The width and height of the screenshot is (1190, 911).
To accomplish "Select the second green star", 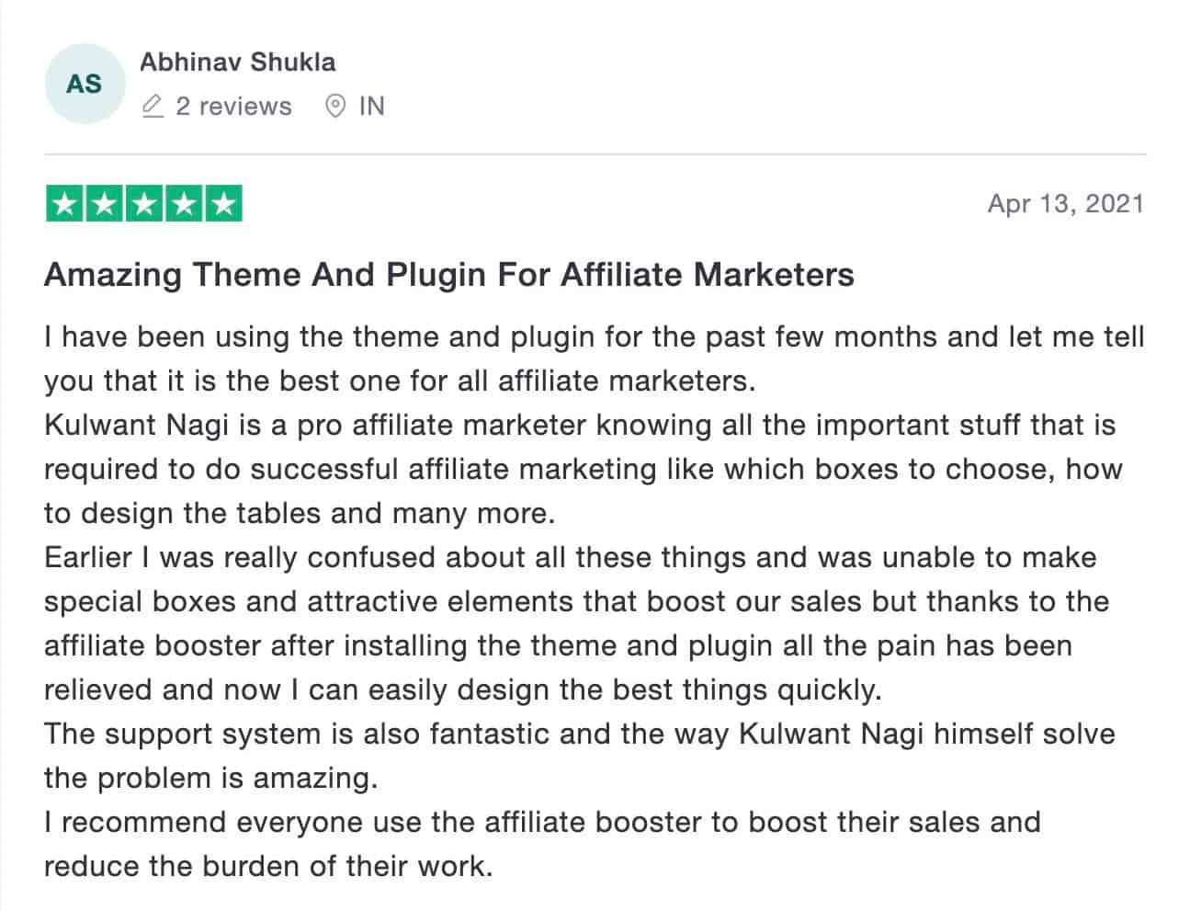I will [x=104, y=204].
